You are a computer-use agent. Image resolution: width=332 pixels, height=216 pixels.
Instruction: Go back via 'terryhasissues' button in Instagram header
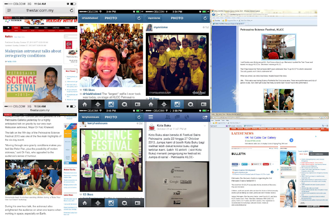tap(90, 117)
